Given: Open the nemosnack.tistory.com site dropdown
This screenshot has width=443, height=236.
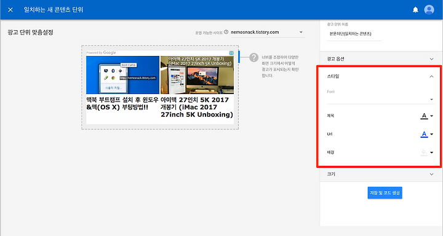Looking at the screenshot, I should pyautogui.click(x=267, y=32).
